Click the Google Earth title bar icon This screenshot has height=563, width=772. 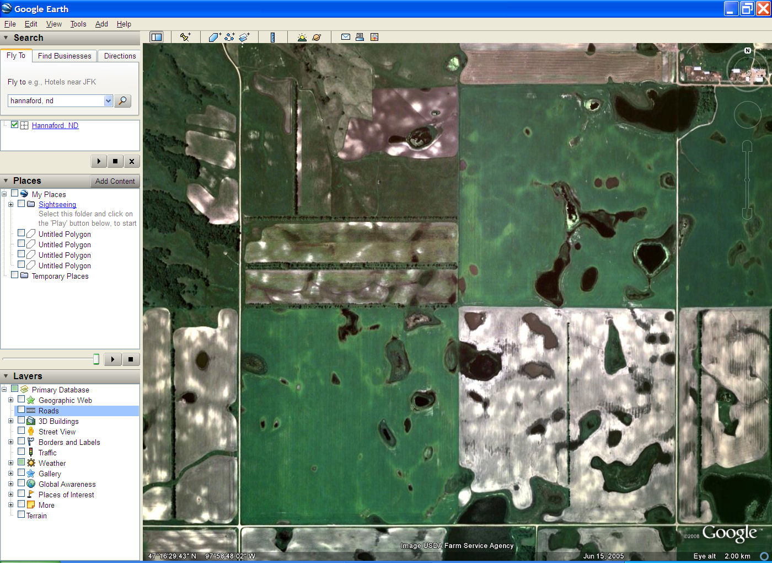point(7,8)
